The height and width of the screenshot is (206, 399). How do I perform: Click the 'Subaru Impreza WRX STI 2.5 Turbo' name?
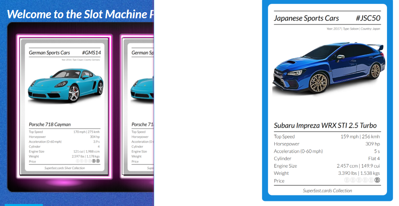[x=325, y=125]
